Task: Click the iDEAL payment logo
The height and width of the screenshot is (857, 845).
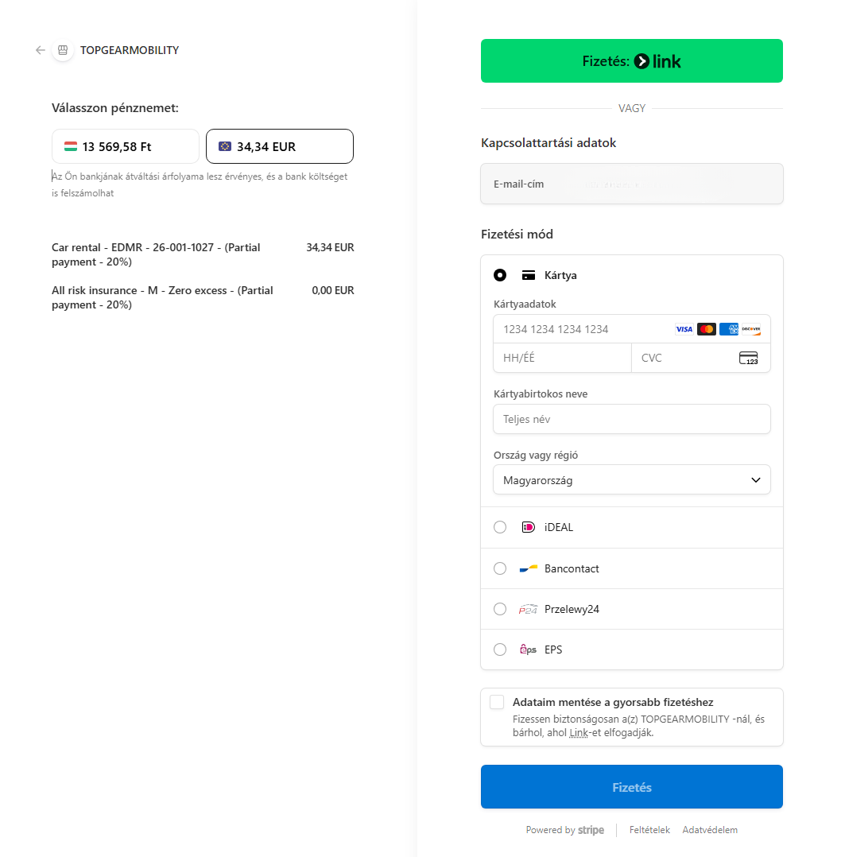Action: tap(527, 527)
